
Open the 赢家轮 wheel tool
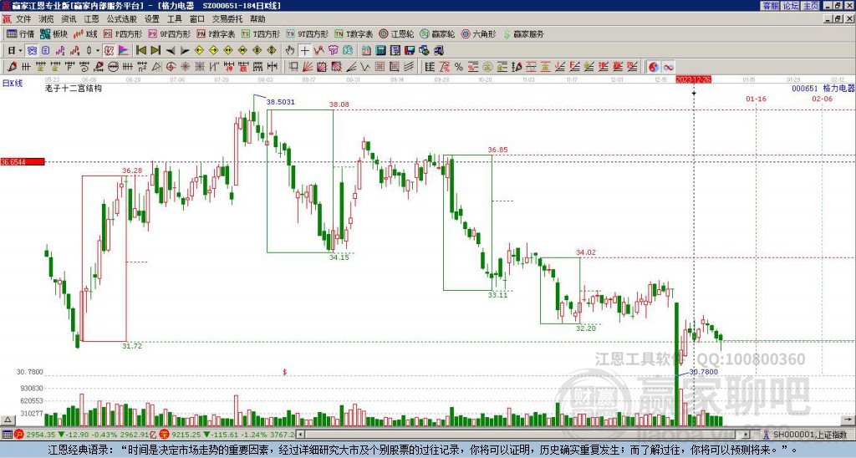pos(437,33)
